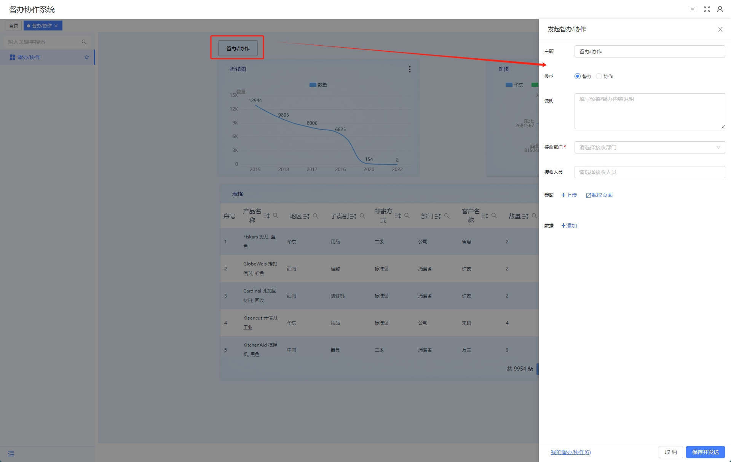Open the 接收部门 dropdown

[x=650, y=147]
